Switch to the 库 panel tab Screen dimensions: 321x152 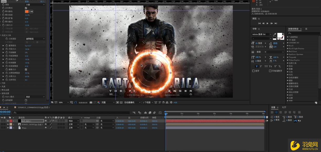click(x=306, y=29)
